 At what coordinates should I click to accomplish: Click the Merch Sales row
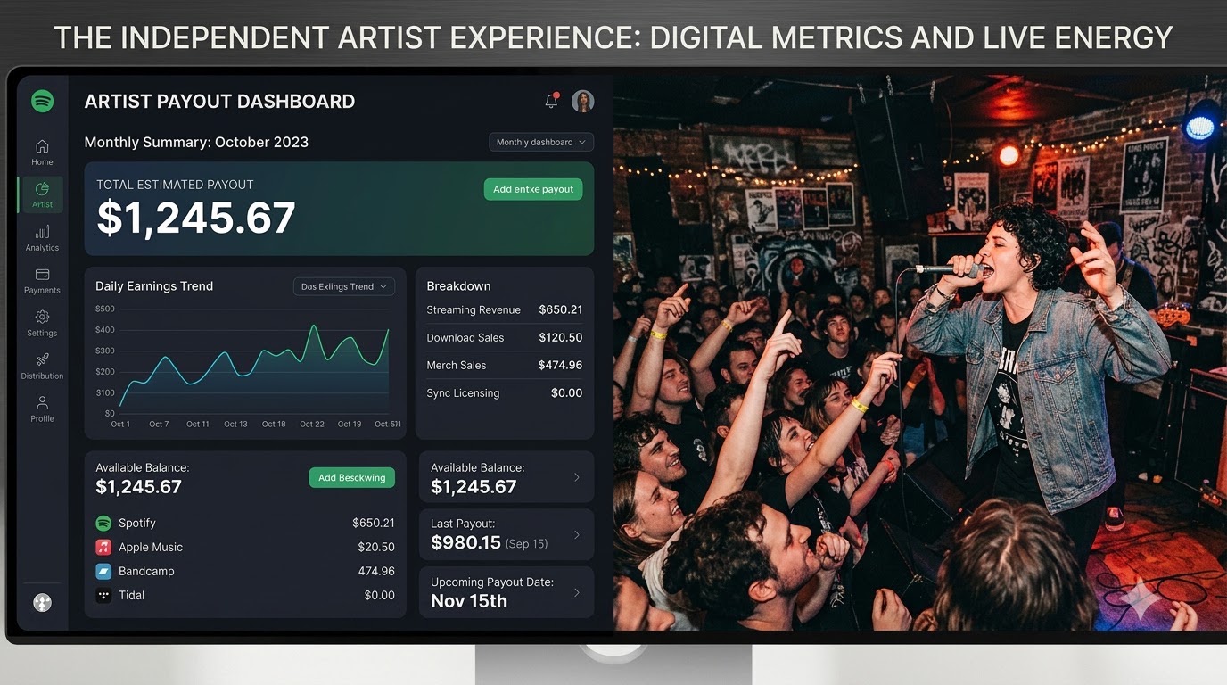(505, 365)
